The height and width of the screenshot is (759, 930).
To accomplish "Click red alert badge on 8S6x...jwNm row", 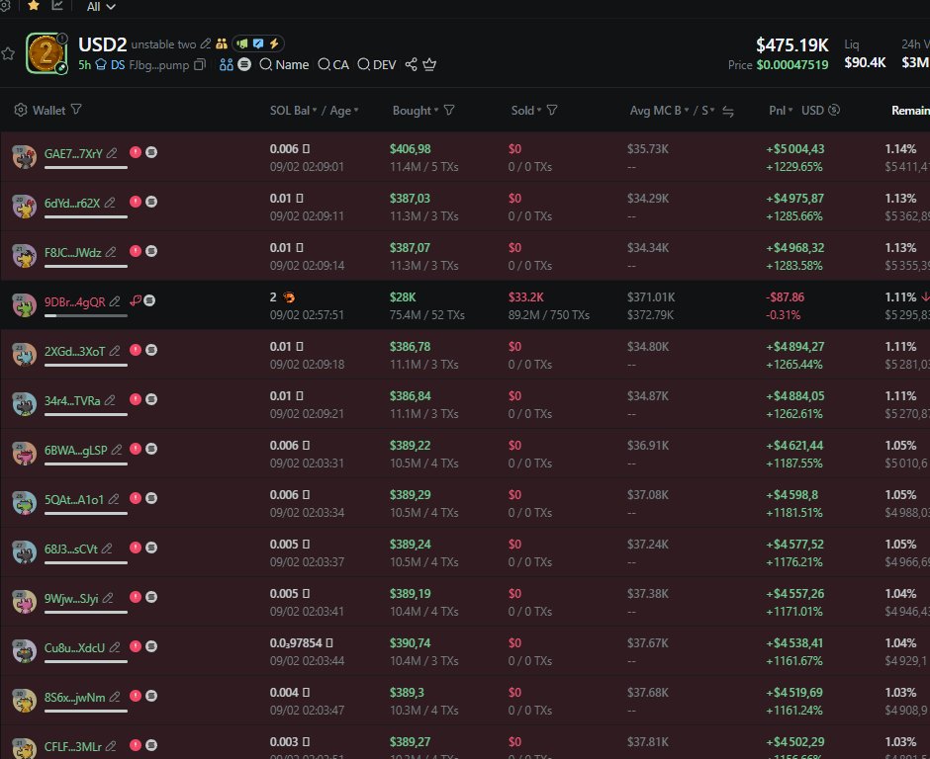I will (136, 696).
